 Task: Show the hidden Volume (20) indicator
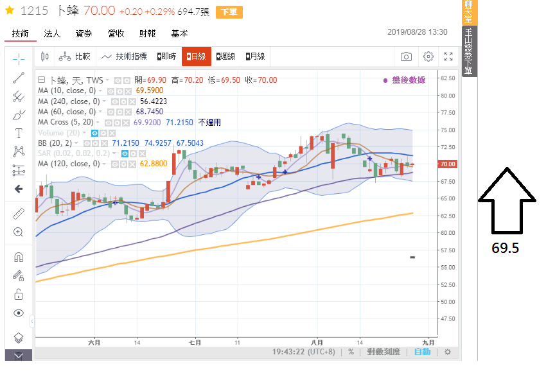tap(94, 134)
